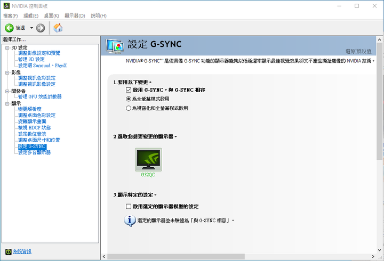Click 還原預設值 in the header

coord(358,51)
